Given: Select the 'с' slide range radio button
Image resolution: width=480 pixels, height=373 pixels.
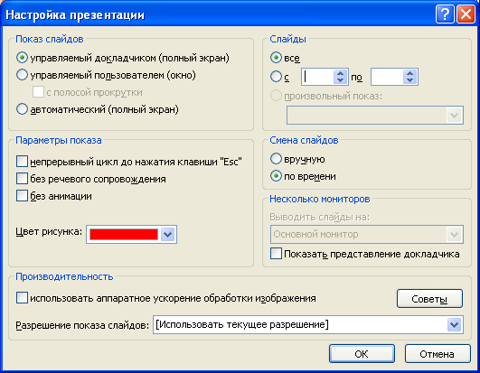Looking at the screenshot, I should pyautogui.click(x=276, y=77).
